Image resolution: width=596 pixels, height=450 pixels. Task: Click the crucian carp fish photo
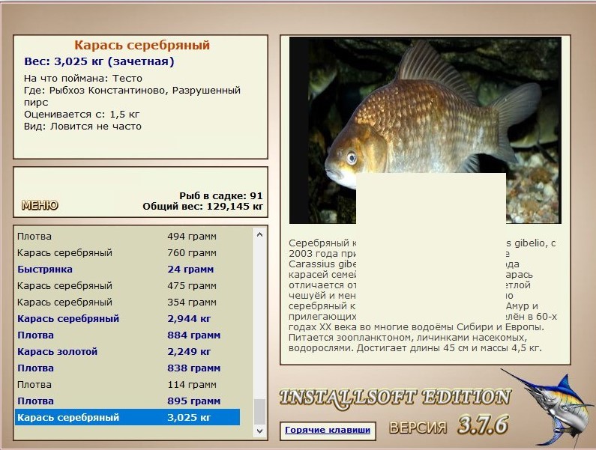point(425,130)
